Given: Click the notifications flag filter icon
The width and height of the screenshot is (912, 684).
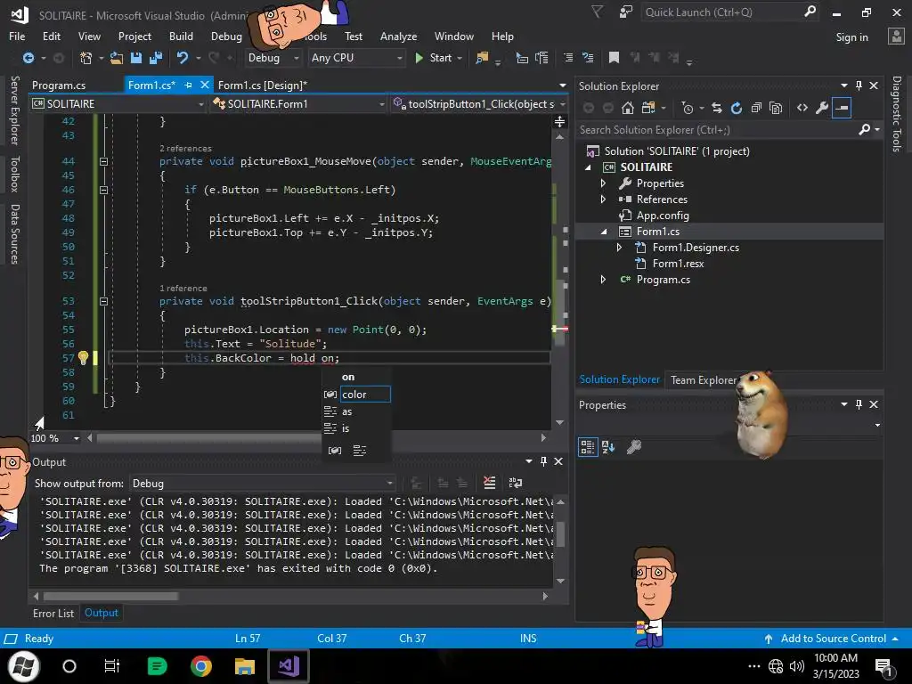Looking at the screenshot, I should 598,12.
